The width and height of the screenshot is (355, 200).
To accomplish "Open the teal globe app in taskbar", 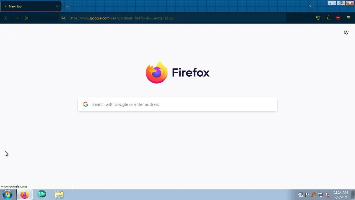I will click(x=42, y=195).
